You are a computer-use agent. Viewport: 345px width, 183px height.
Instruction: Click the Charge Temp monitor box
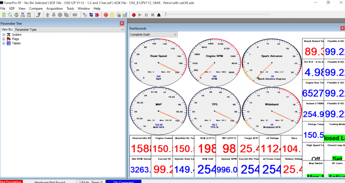(313, 131)
